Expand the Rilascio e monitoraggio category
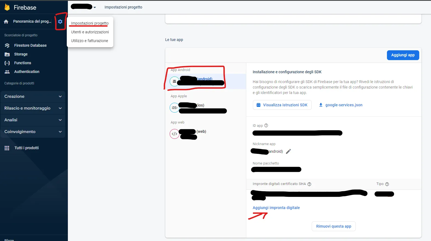The image size is (431, 241). pos(33,108)
